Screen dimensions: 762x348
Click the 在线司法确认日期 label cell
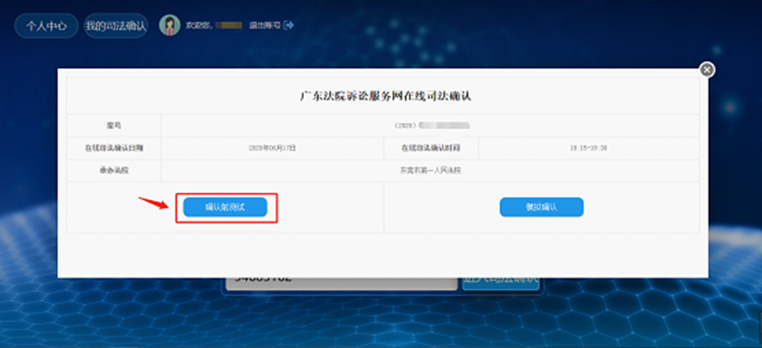coord(113,148)
